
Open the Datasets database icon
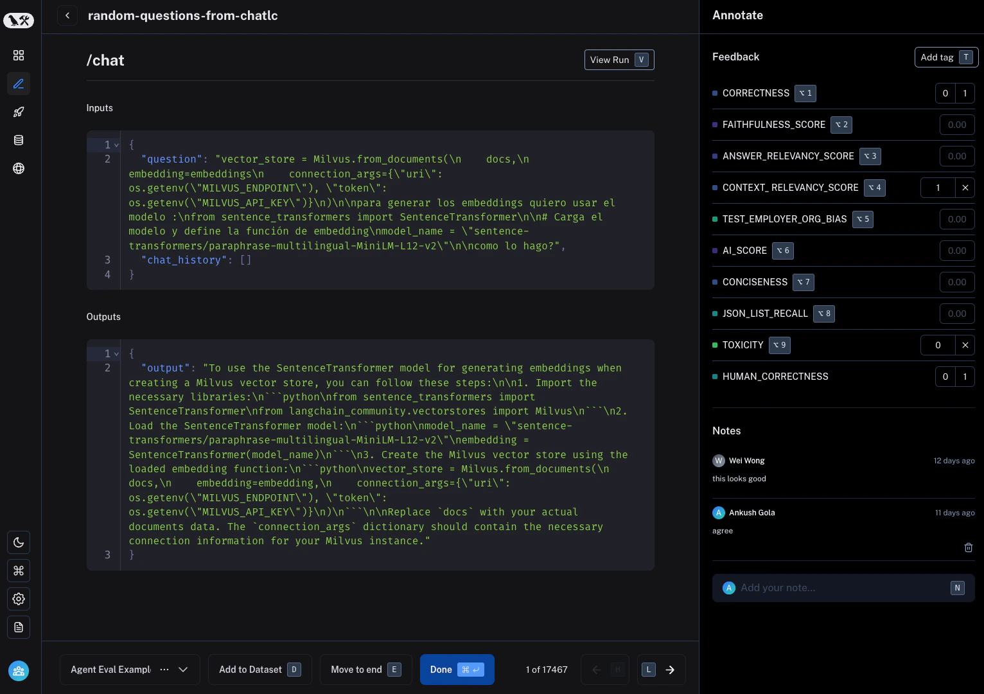coord(19,140)
